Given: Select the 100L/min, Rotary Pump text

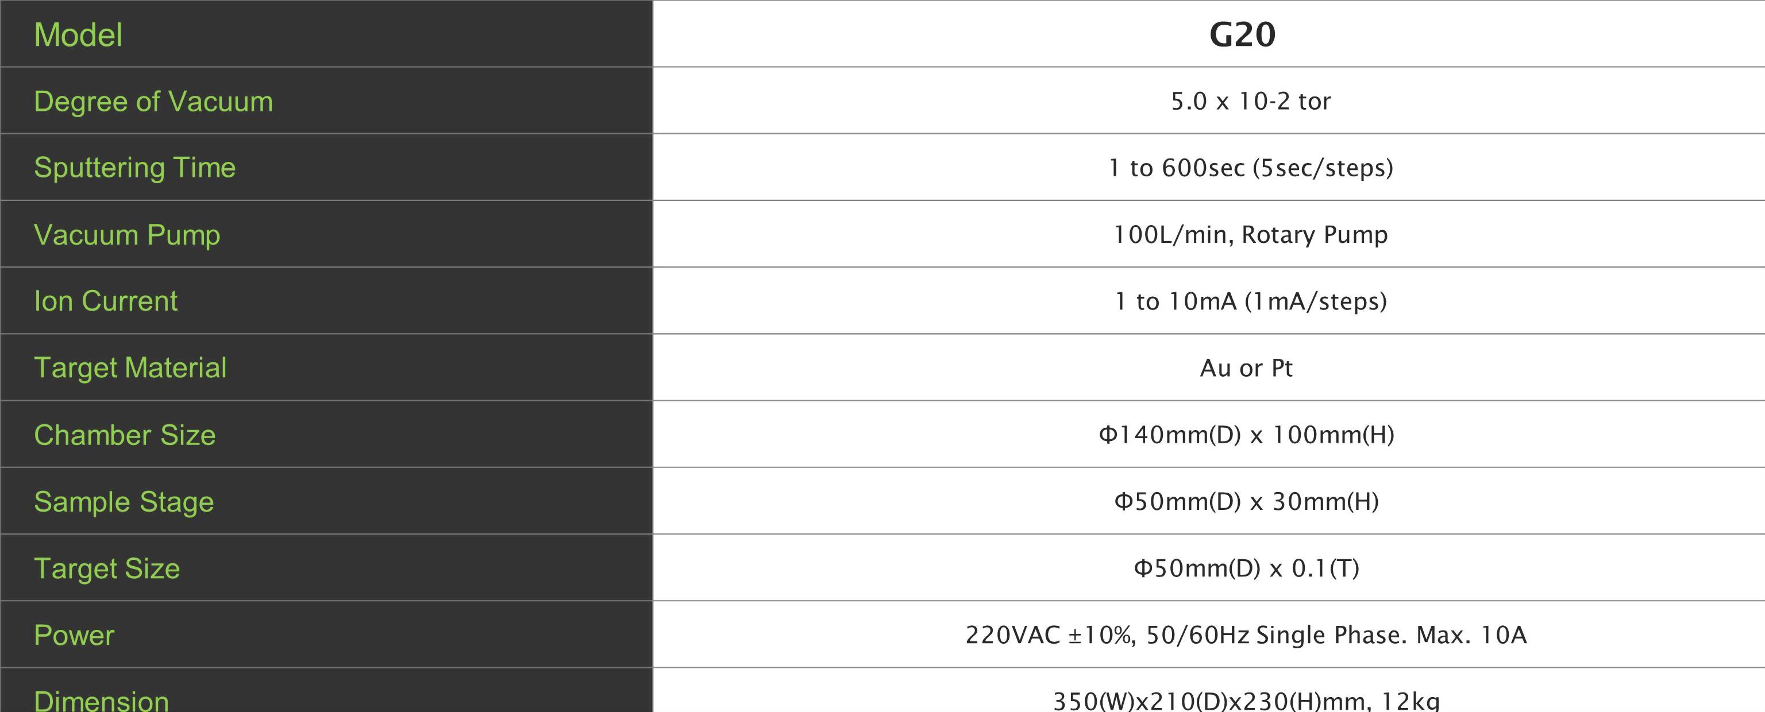Looking at the screenshot, I should pos(1250,234).
